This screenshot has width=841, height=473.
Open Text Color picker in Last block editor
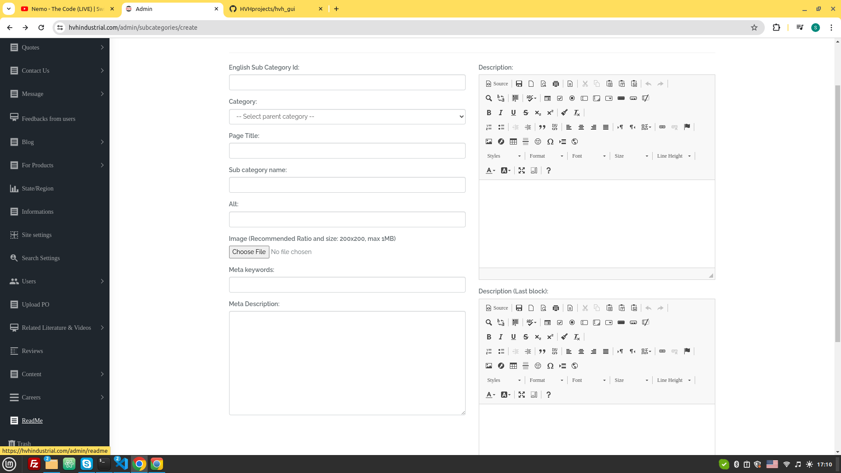[491, 395]
